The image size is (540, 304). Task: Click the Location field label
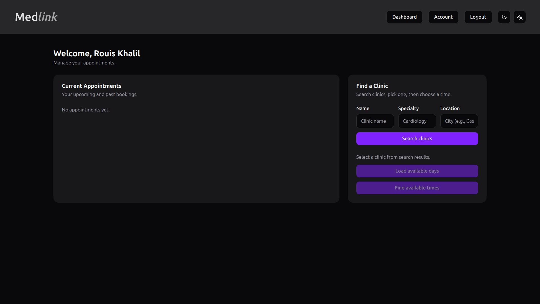pos(450,108)
